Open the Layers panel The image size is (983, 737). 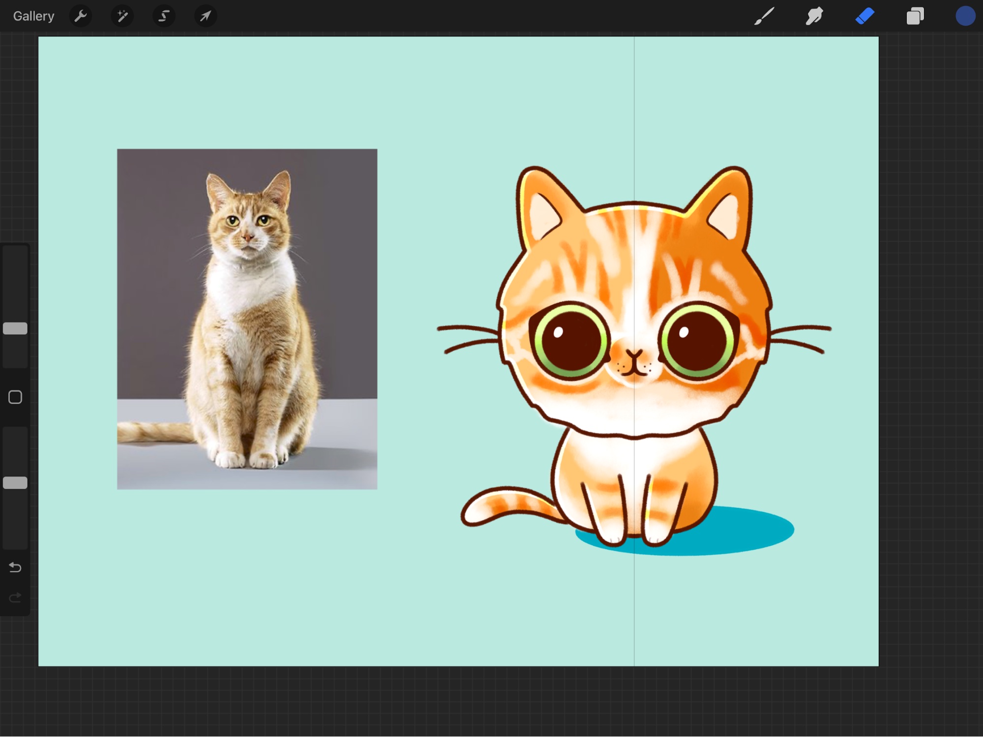pos(915,16)
